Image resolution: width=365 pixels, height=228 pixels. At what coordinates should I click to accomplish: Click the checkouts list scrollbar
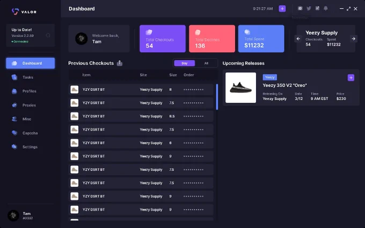pyautogui.click(x=217, y=97)
